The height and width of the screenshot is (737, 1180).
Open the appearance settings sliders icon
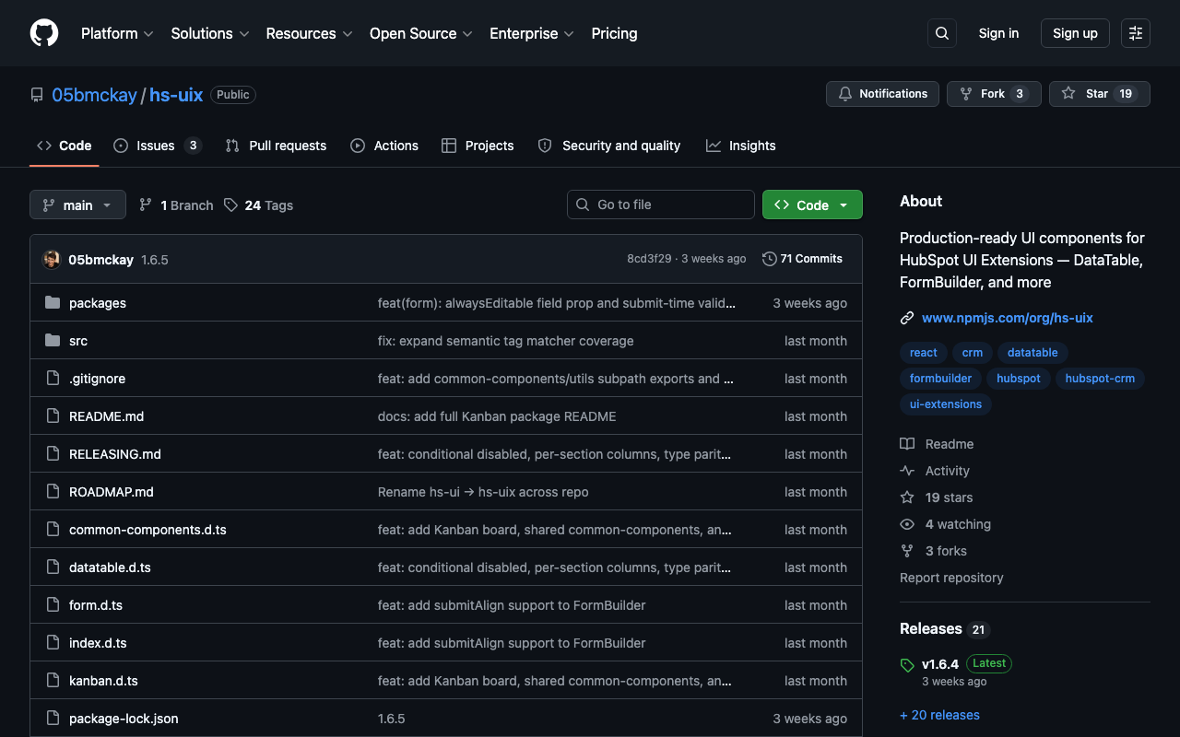[1136, 33]
